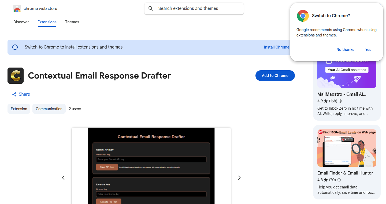Click the Contextual Email Response Drafter logo

16,76
